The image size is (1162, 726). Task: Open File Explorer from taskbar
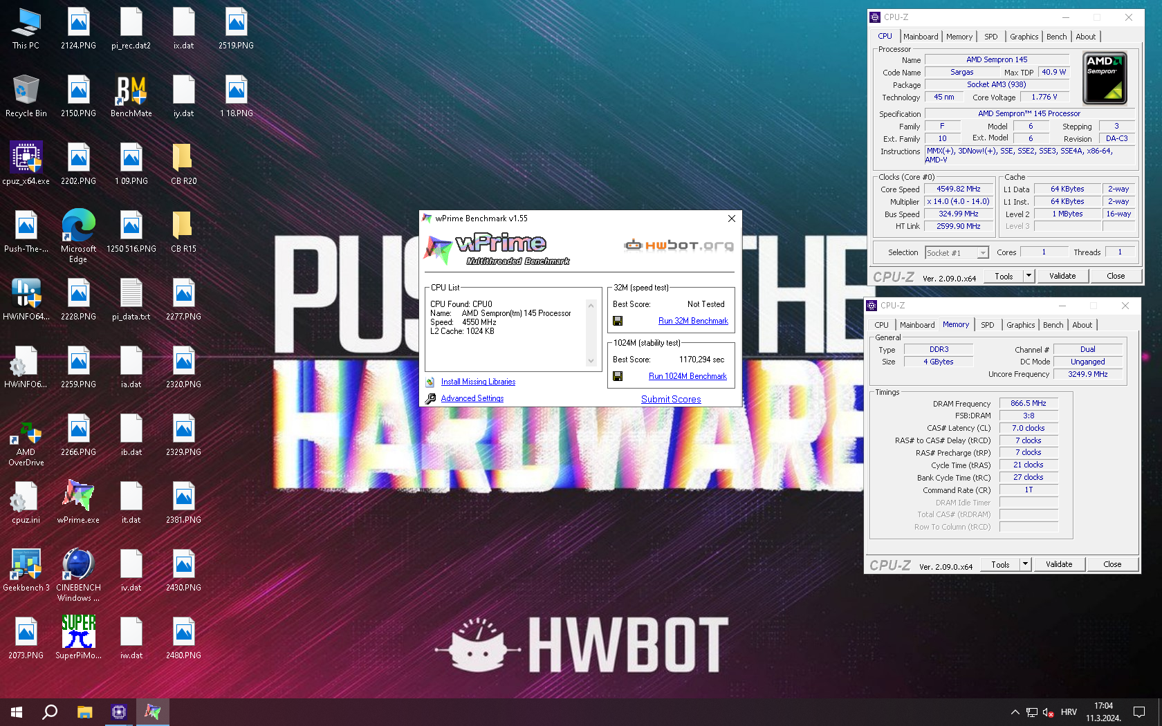point(84,711)
